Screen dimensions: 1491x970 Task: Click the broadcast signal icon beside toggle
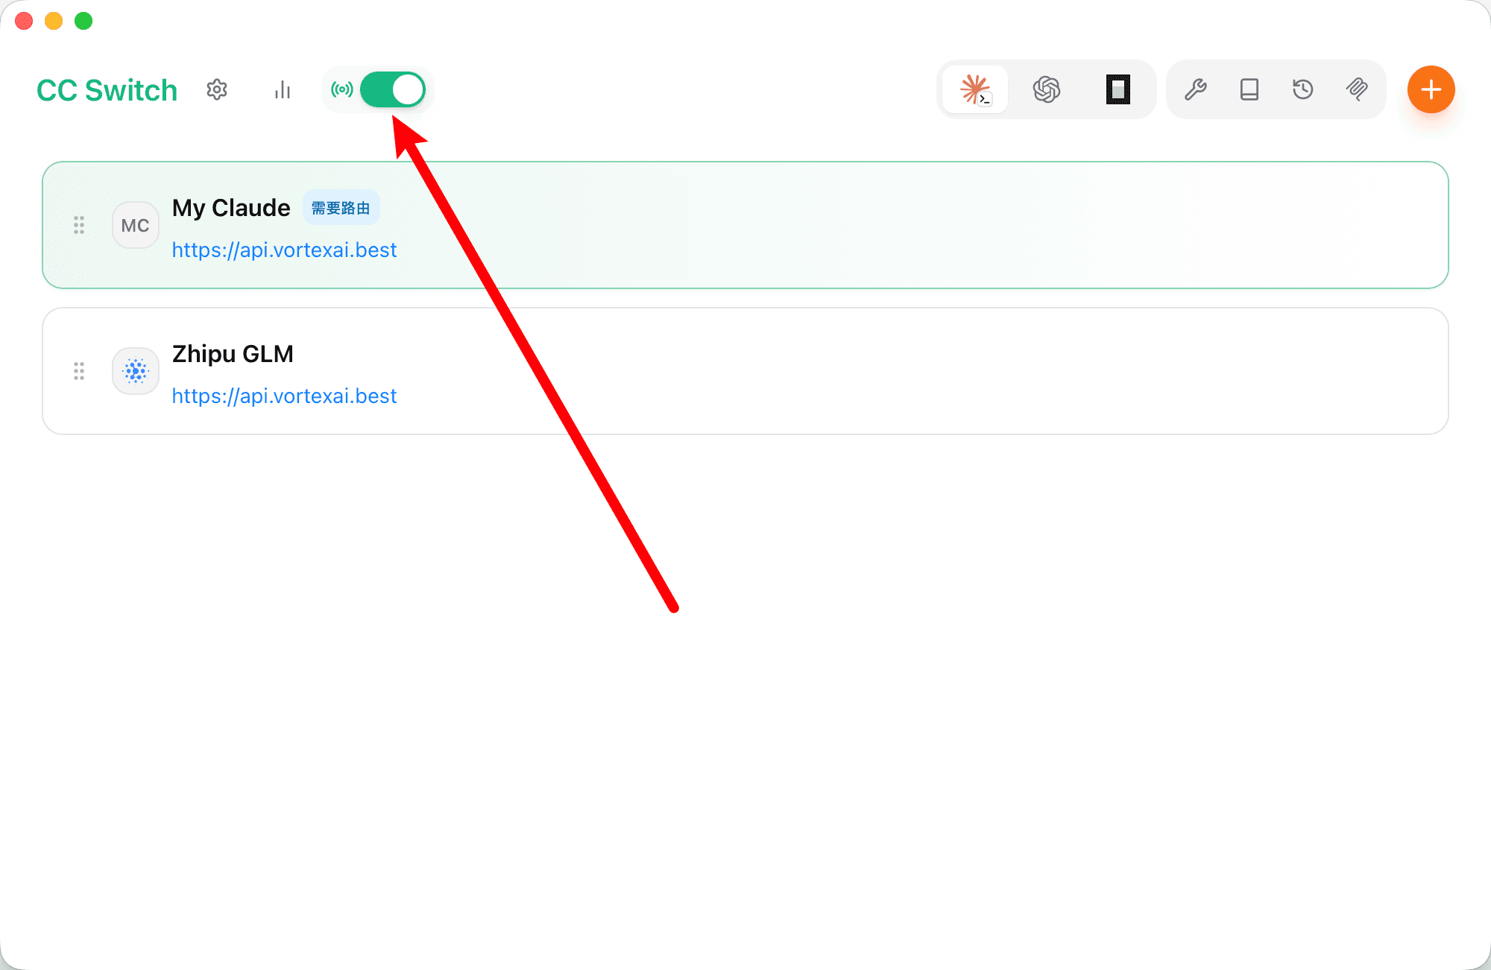pyautogui.click(x=342, y=89)
